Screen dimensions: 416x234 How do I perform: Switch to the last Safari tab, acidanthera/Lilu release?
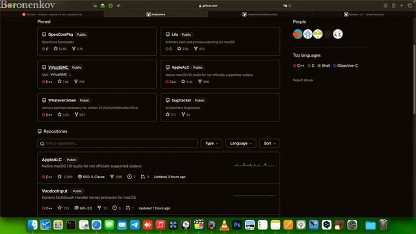(x=364, y=14)
